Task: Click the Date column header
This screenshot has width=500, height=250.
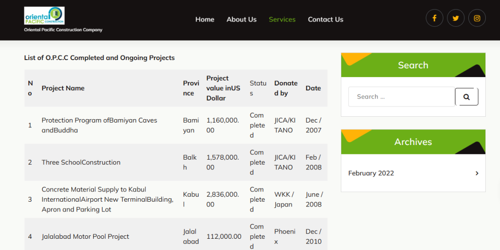Action: click(313, 88)
